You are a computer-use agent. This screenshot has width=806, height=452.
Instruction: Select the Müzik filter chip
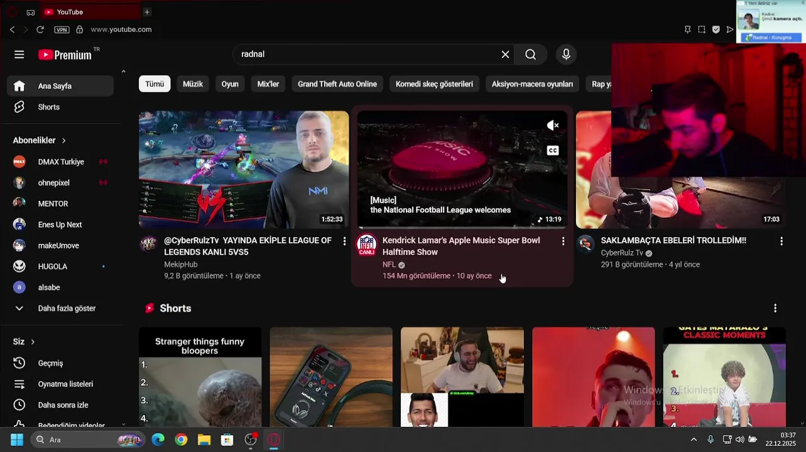pyautogui.click(x=193, y=84)
